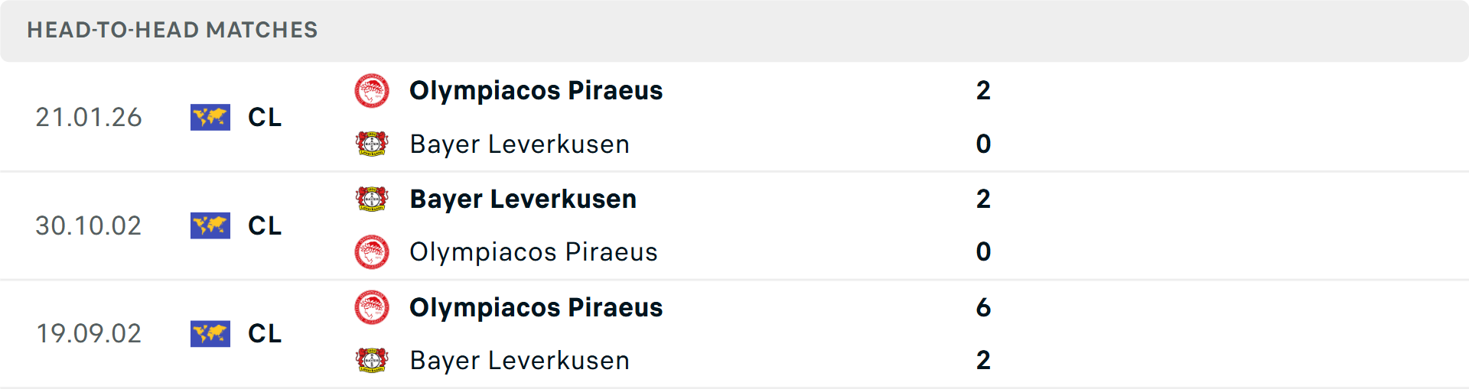
Task: Click Bayer Leverkusen crest in 30.10.02 match
Action: pyautogui.click(x=372, y=199)
